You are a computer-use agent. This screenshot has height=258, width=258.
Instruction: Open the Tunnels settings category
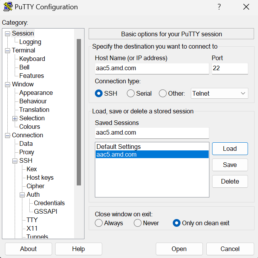click(37, 236)
